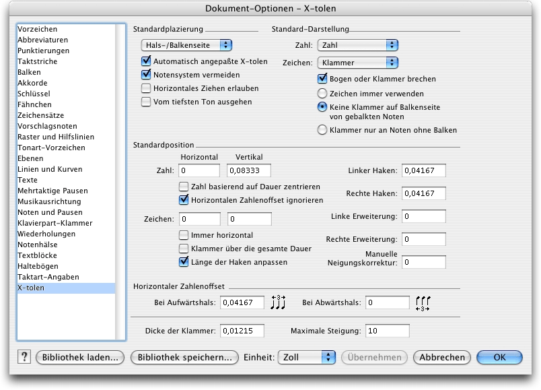
Task: Open Haltebögen options
Action: coord(66,266)
